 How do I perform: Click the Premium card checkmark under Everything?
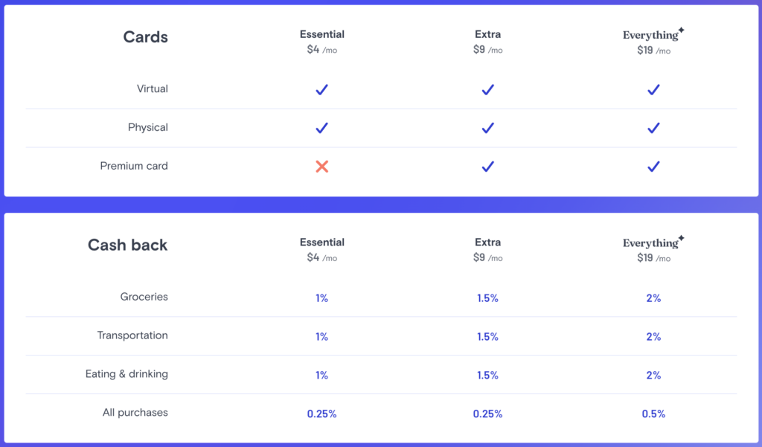653,167
